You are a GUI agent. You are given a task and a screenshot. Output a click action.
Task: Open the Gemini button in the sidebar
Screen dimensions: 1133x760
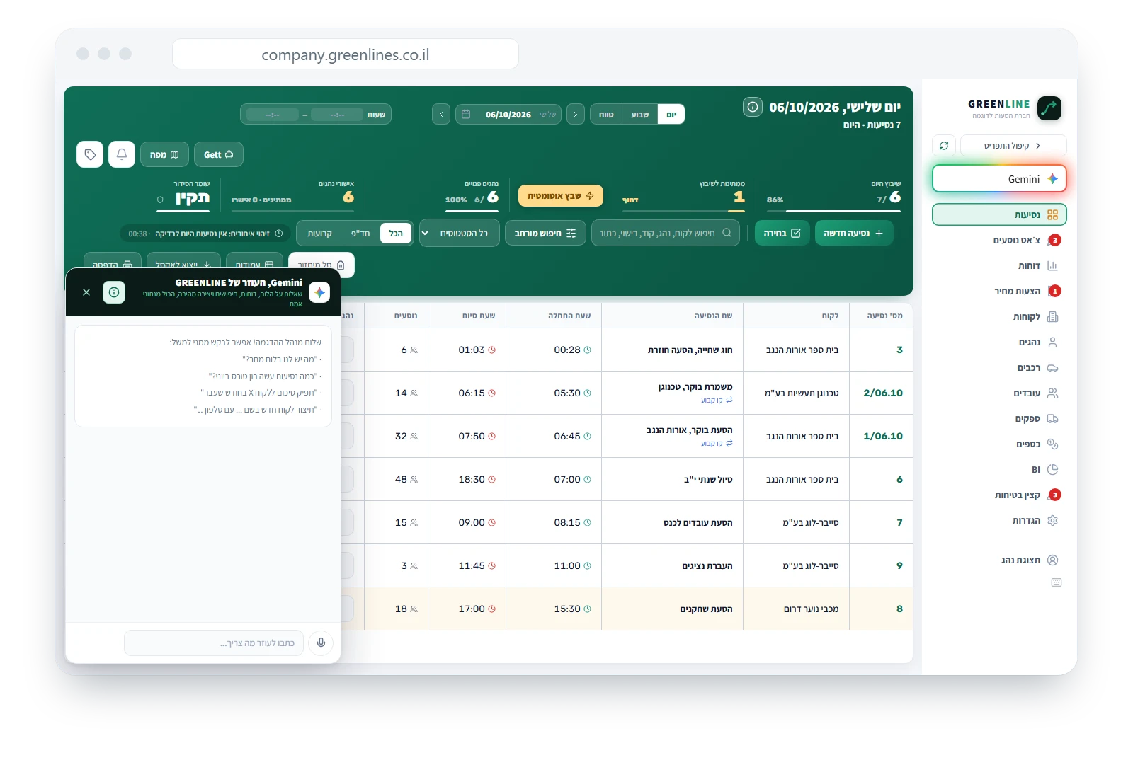click(x=999, y=179)
